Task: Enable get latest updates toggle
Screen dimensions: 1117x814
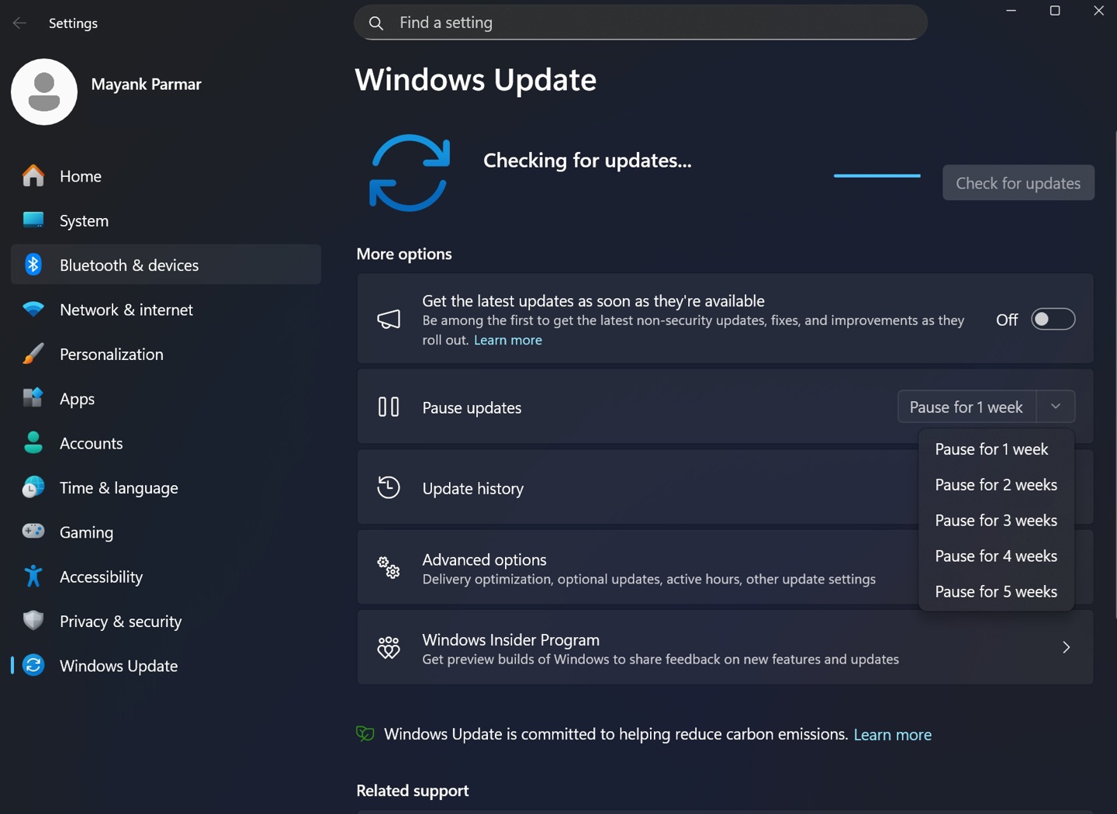Action: 1053,319
